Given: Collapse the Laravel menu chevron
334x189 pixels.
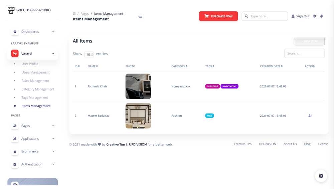Looking at the screenshot, I should click(x=53, y=54).
